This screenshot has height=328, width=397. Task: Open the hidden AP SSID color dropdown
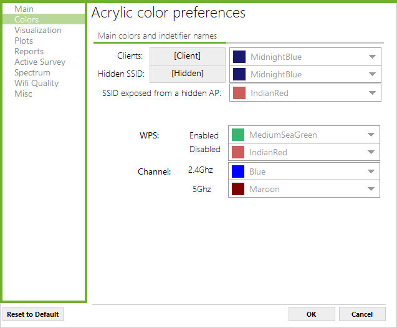[372, 93]
